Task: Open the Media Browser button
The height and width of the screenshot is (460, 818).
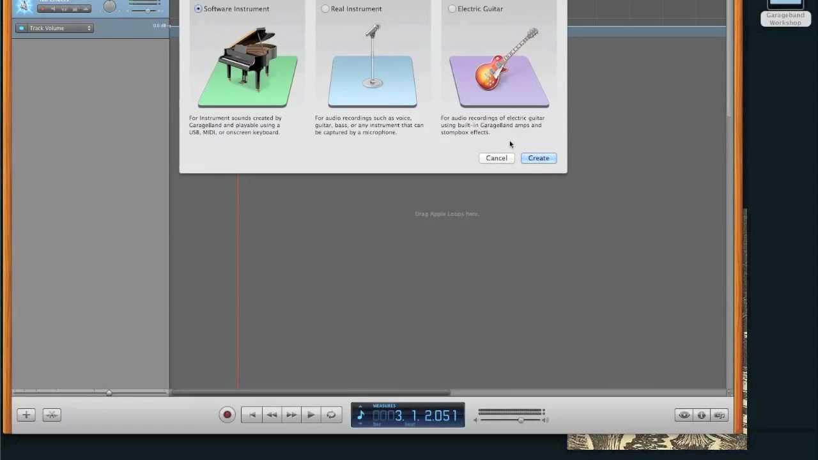Action: pyautogui.click(x=720, y=415)
